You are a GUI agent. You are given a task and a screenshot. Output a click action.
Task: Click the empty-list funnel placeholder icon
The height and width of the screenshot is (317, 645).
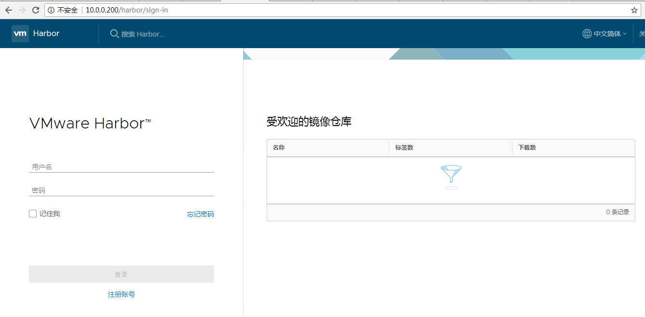[451, 178]
